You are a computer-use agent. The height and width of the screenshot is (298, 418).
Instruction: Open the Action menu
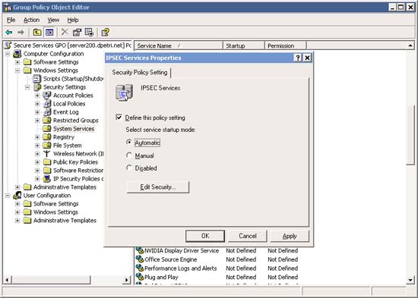point(31,20)
